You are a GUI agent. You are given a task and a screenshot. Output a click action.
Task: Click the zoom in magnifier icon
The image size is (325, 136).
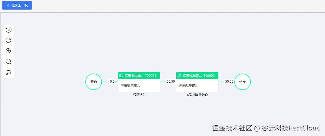(9, 51)
